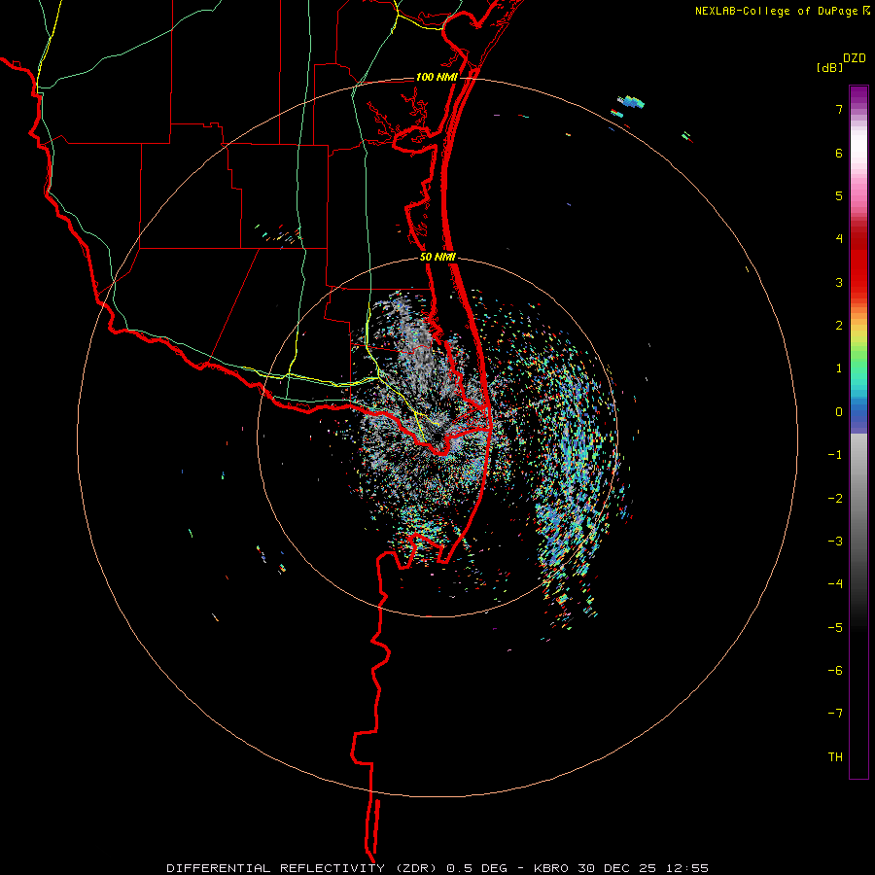Click the 4 value on color scale
This screenshot has height=875, width=875.
click(x=839, y=239)
